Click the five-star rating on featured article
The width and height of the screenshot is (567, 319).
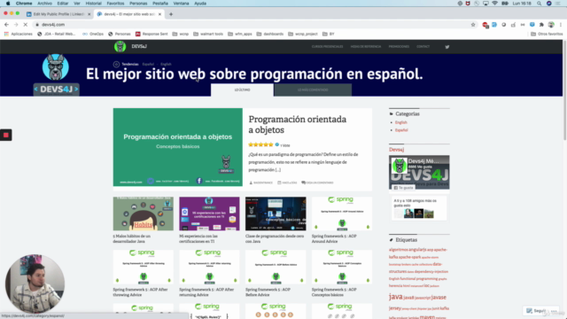click(260, 144)
